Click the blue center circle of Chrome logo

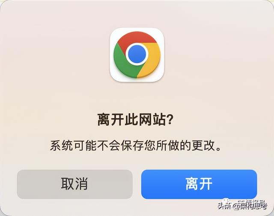(137, 54)
